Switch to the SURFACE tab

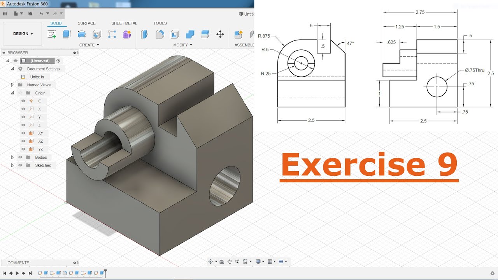[87, 23]
